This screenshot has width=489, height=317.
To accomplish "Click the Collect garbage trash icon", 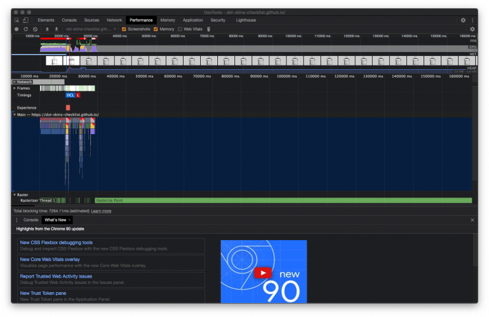I will 208,29.
